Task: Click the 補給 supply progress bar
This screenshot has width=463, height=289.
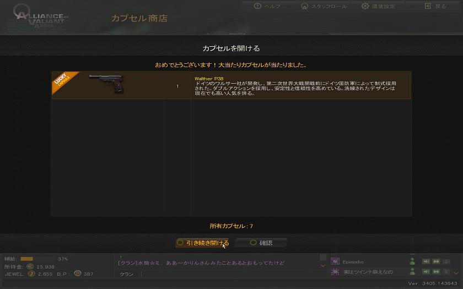Action: click(37, 259)
